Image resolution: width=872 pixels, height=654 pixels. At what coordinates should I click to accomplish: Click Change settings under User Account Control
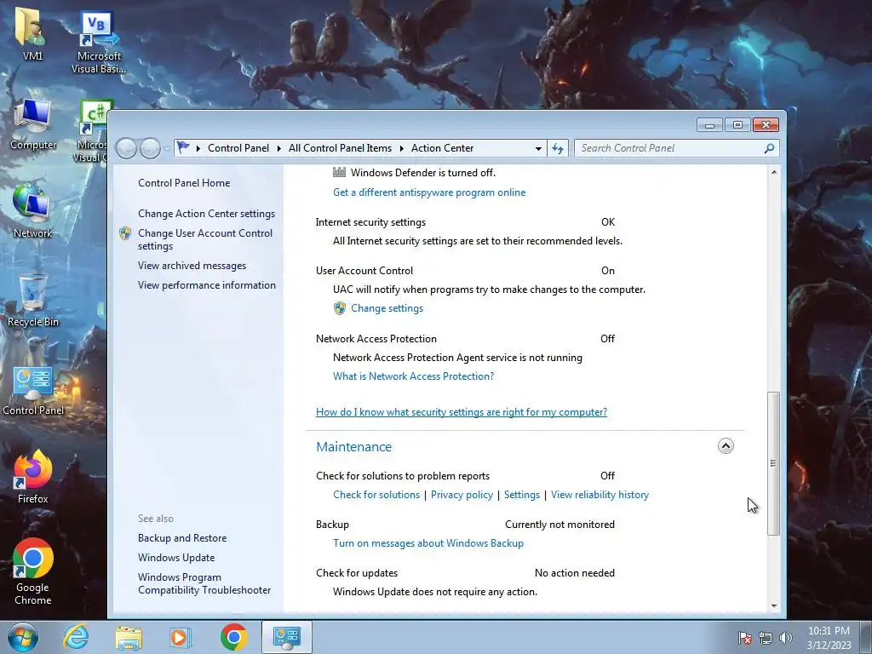click(x=387, y=308)
